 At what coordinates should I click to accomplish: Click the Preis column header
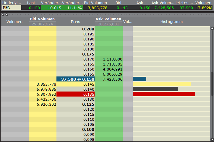click(75, 22)
